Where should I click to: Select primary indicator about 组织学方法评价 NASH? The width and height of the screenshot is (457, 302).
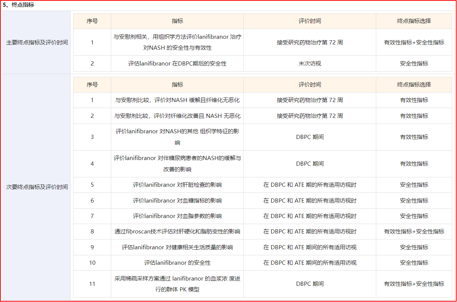coord(177,42)
